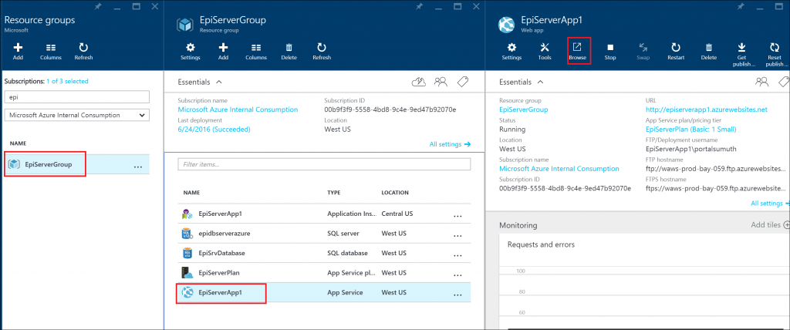Open the subscription selection dropdown
790x330 pixels.
(x=76, y=115)
